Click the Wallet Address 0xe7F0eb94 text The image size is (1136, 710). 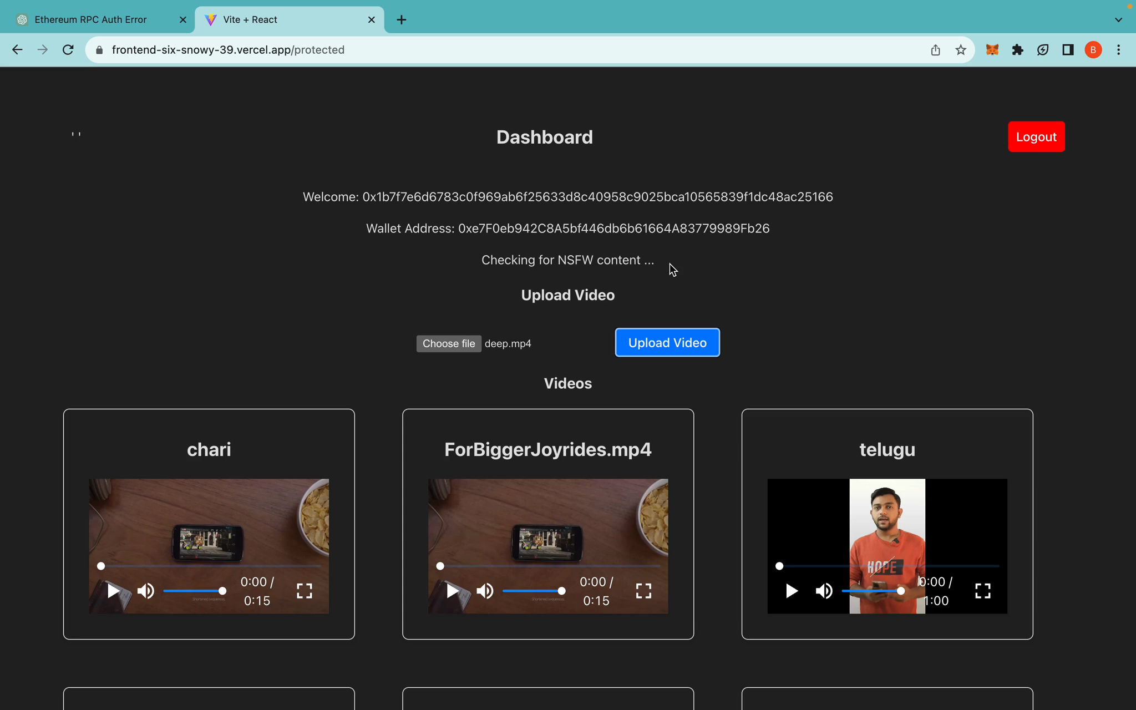(x=568, y=229)
